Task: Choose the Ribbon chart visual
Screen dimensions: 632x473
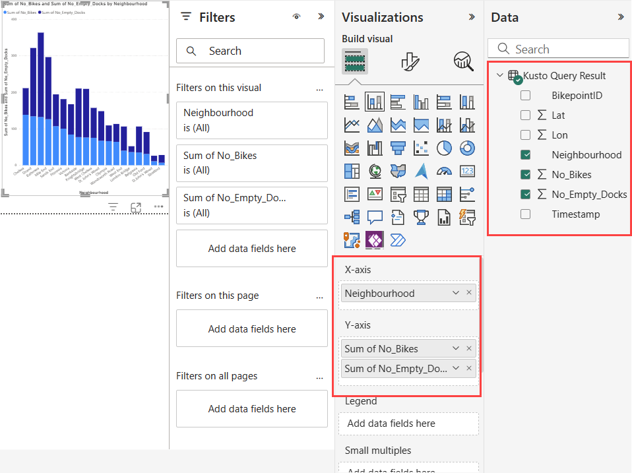Action: coord(352,148)
